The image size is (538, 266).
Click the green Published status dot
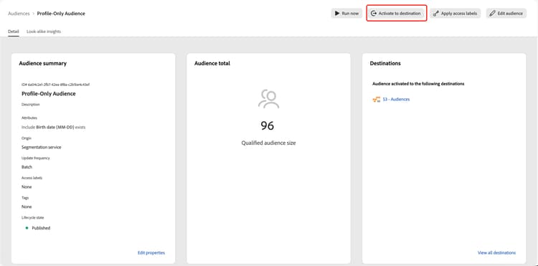pyautogui.click(x=27, y=228)
